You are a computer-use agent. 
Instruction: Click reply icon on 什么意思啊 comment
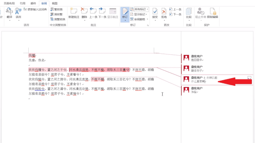tap(249, 77)
